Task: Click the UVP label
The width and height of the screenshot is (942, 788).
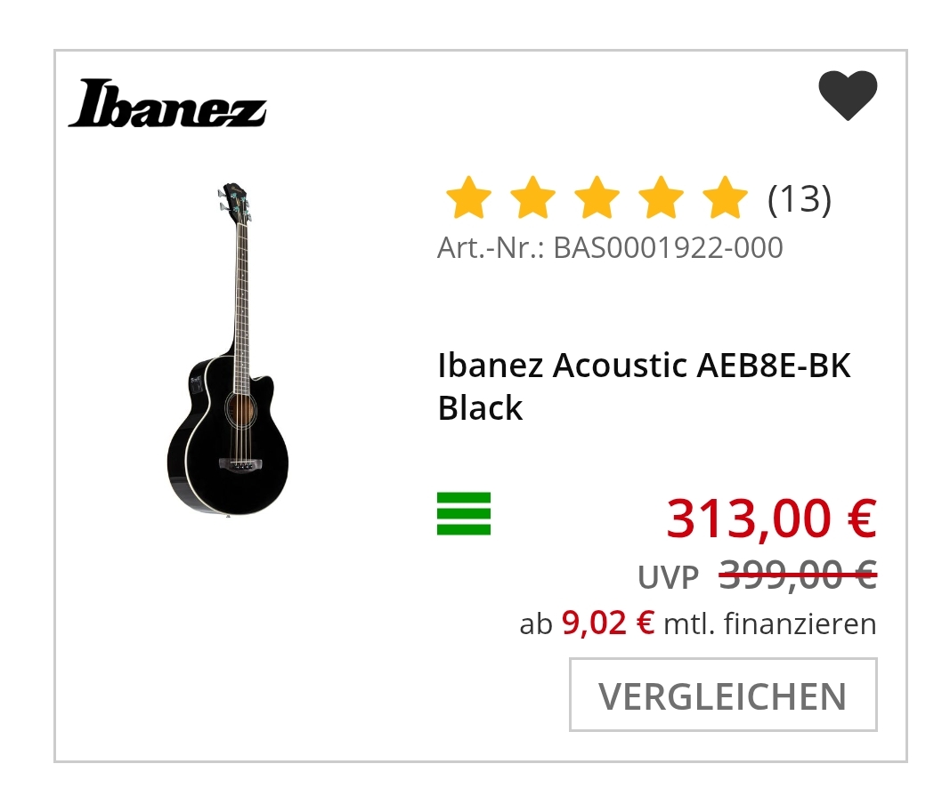Action: (668, 578)
